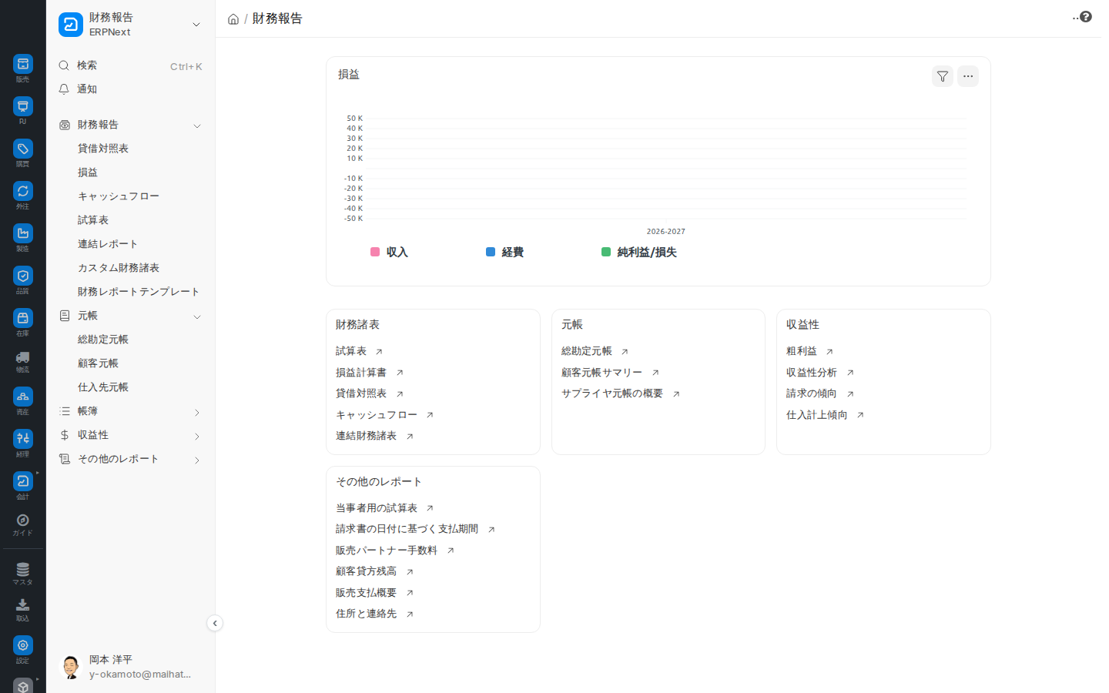Open the マスタ database icon
Image resolution: width=1109 pixels, height=693 pixels.
(x=23, y=570)
